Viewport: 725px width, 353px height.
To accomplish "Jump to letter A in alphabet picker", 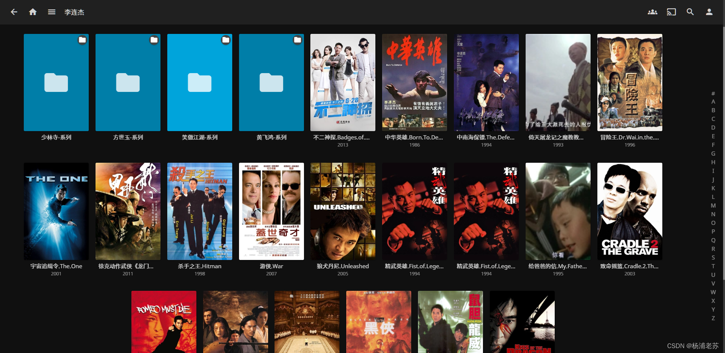I will pos(713,102).
